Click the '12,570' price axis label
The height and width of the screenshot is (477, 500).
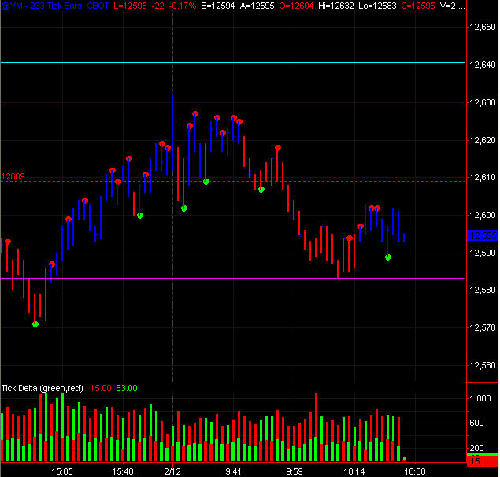coord(483,327)
